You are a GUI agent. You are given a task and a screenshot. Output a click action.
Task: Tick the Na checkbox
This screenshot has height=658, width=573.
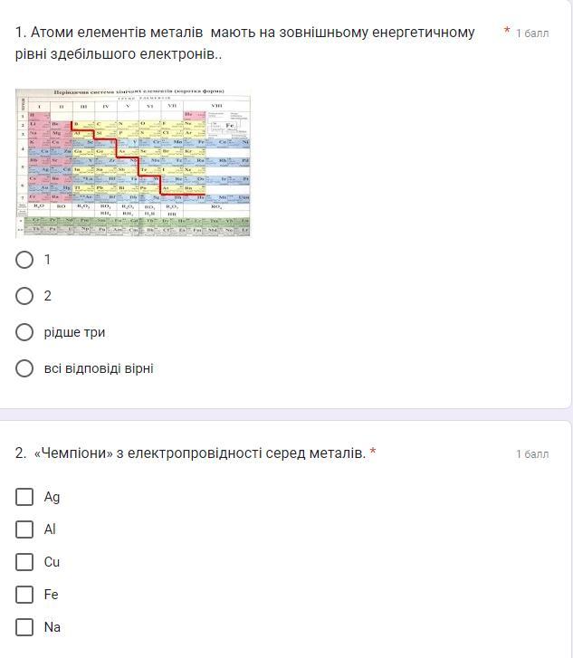24,627
